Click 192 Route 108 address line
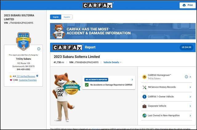 (23, 63)
